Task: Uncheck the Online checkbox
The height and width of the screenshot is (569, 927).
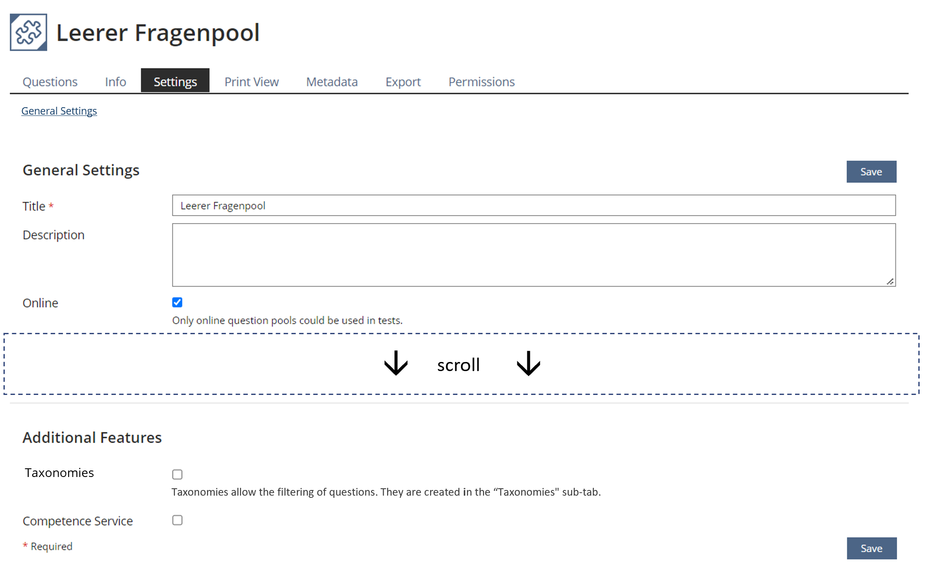Action: pyautogui.click(x=177, y=303)
